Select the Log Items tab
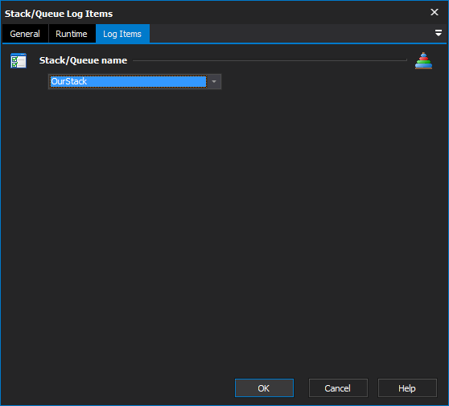This screenshot has width=449, height=406. pyautogui.click(x=122, y=34)
